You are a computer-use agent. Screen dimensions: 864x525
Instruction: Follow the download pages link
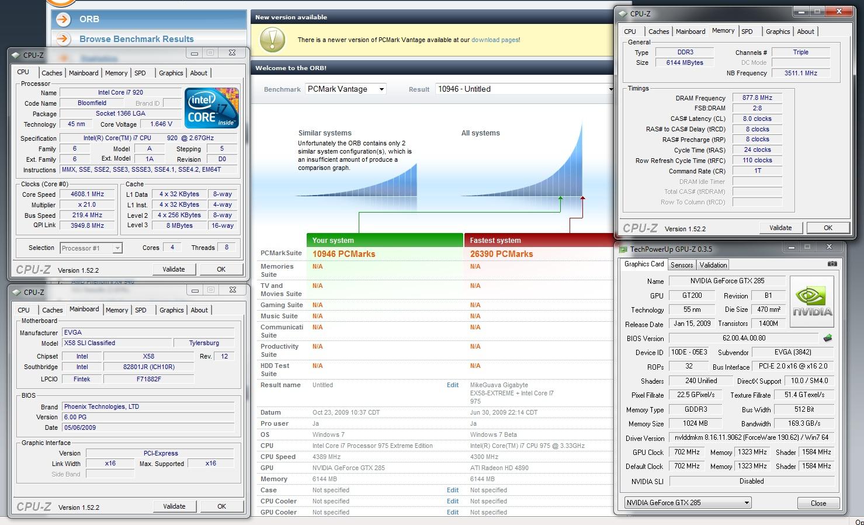[494, 40]
